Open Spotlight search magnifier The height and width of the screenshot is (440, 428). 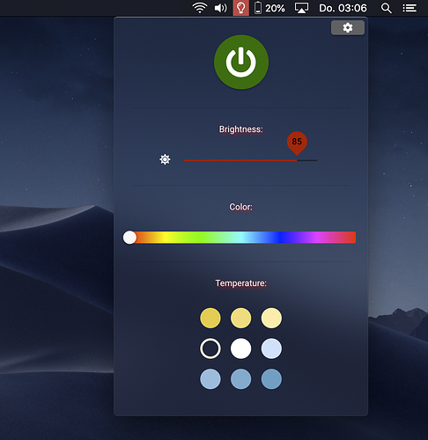point(386,8)
